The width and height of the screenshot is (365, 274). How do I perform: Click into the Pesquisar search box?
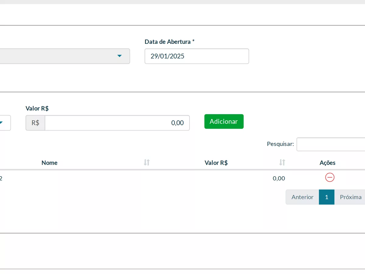click(x=331, y=144)
